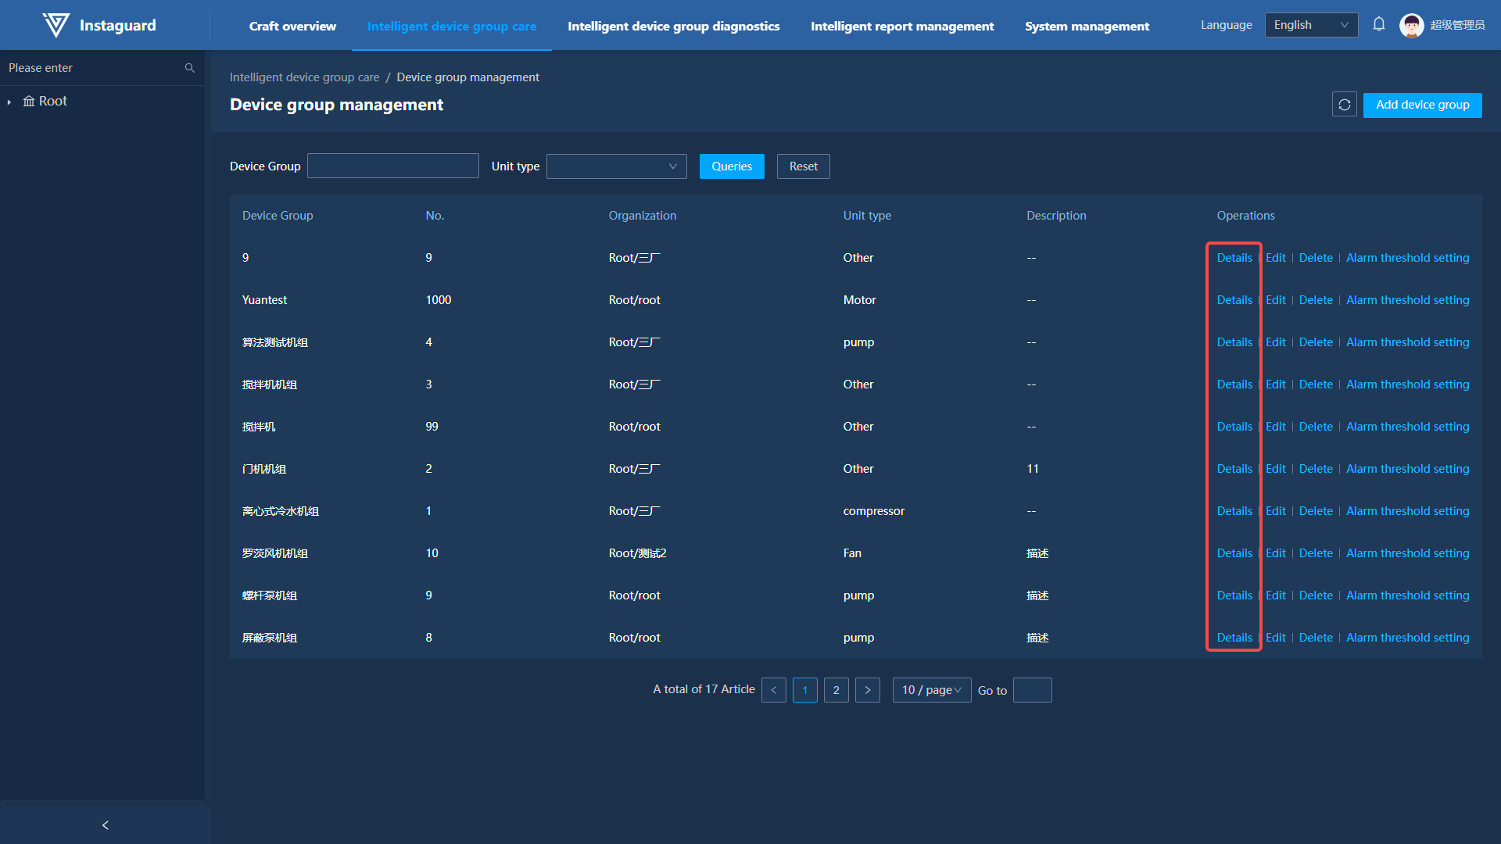This screenshot has width=1501, height=844.
Task: Open the Language English dropdown
Action: click(1310, 25)
